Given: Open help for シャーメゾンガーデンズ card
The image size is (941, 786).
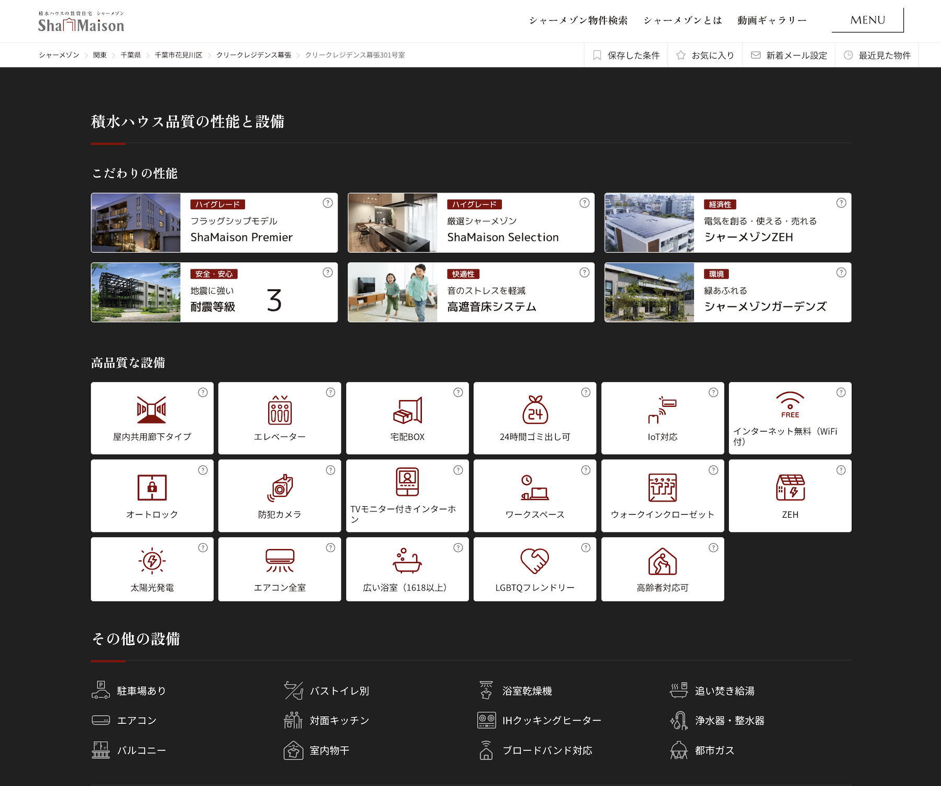Looking at the screenshot, I should (x=841, y=272).
